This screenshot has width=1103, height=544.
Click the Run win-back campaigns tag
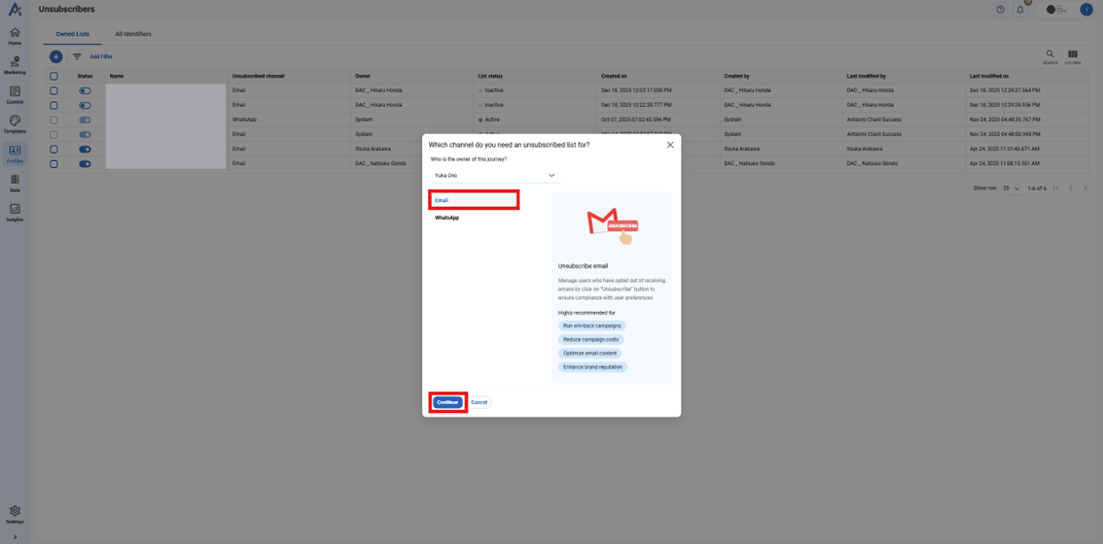click(592, 326)
